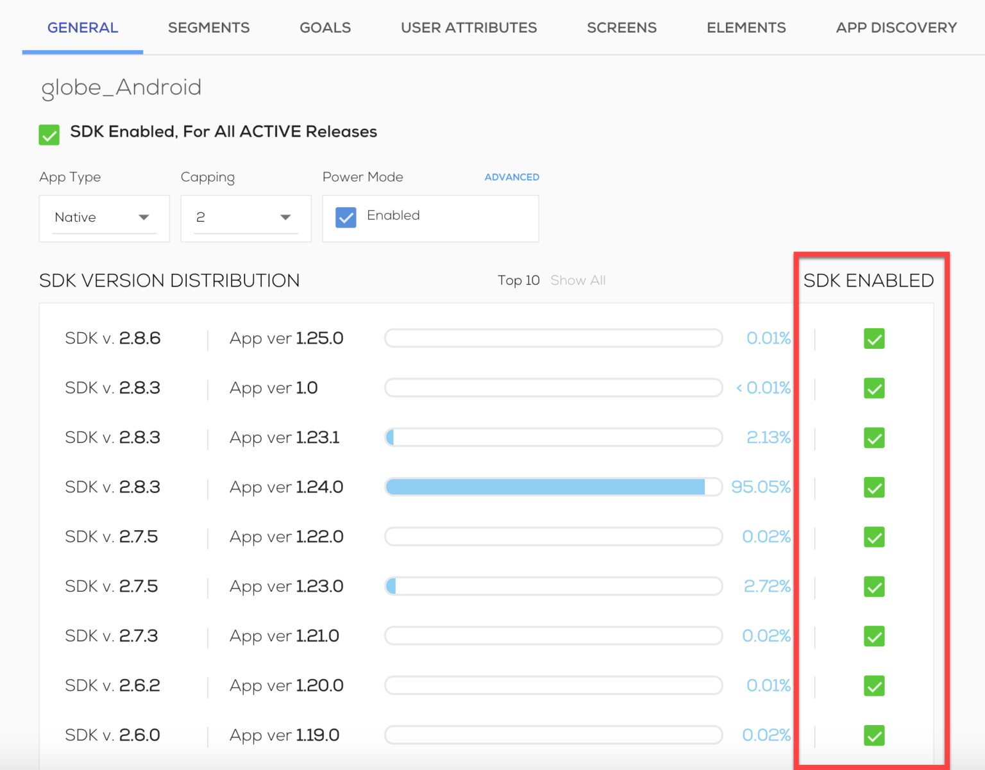Click the green checkmark beside SDK Enabled heading

(49, 135)
